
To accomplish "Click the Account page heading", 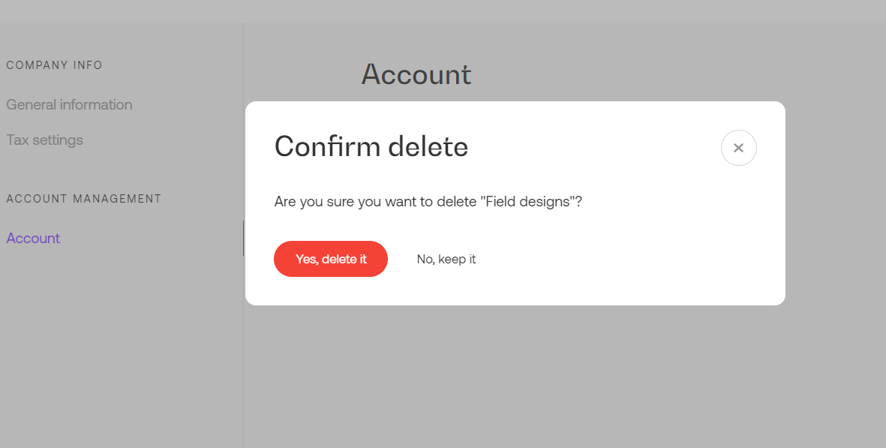I will tap(416, 74).
